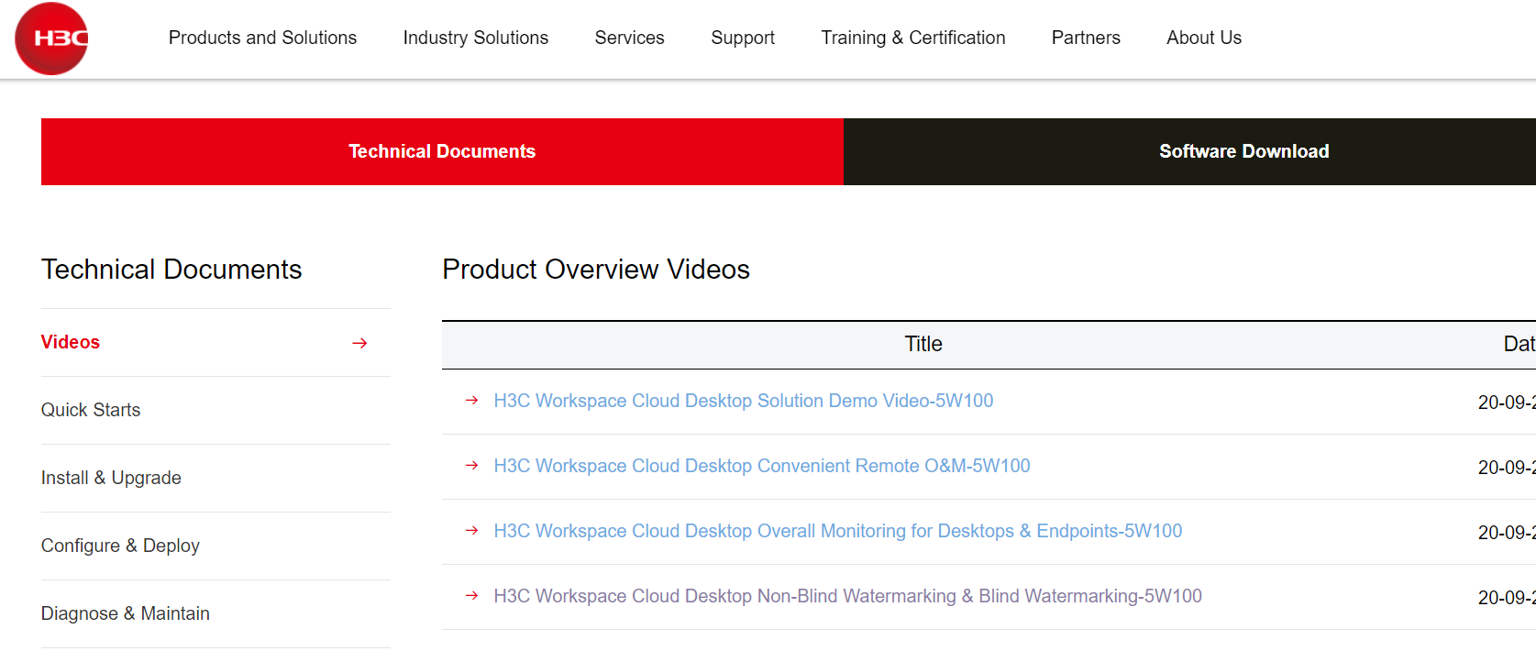
Task: Go to the Partners menu
Action: point(1086,38)
